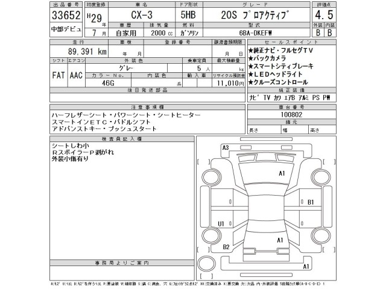Select inspector remark シートしわ小

pyautogui.click(x=71, y=146)
